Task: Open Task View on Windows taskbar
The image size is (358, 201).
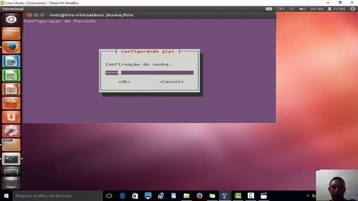Action: coord(110,196)
